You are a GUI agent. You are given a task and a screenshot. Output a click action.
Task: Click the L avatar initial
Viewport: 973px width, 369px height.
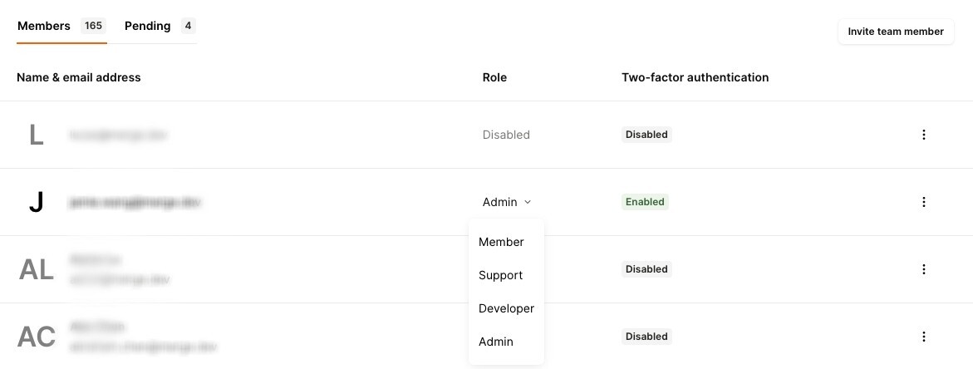(x=36, y=135)
